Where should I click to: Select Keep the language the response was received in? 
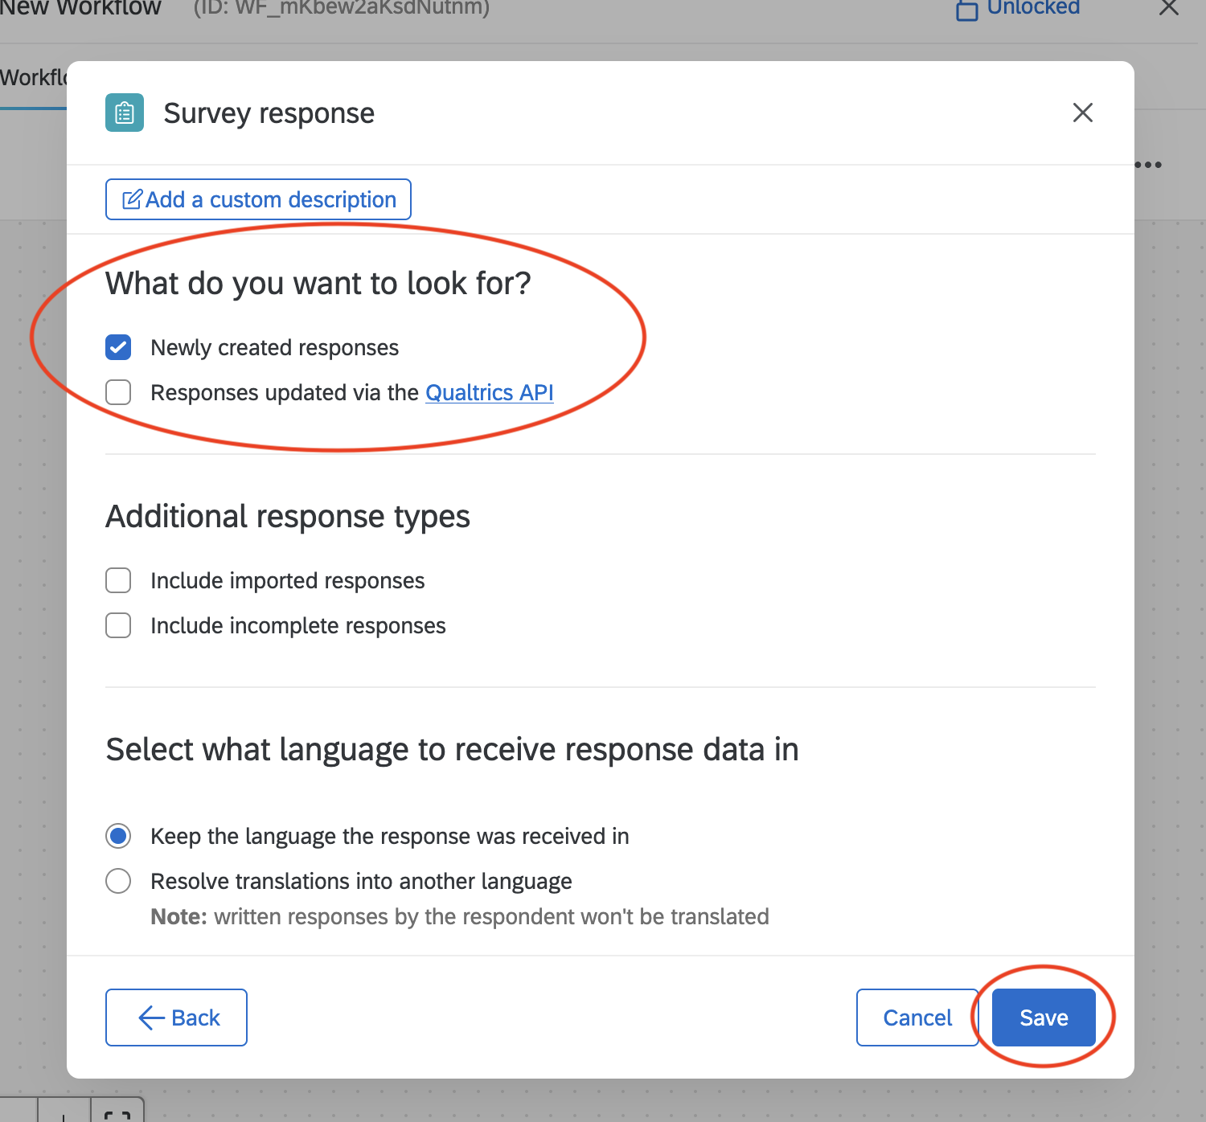[118, 836]
